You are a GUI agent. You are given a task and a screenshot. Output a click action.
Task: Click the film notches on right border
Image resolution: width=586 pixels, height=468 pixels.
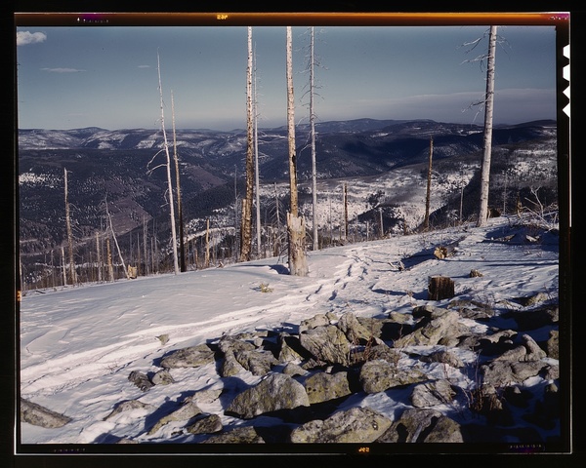(565, 76)
